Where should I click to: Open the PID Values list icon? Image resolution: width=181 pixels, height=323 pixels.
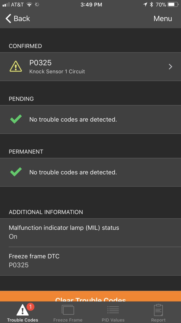[113, 310]
